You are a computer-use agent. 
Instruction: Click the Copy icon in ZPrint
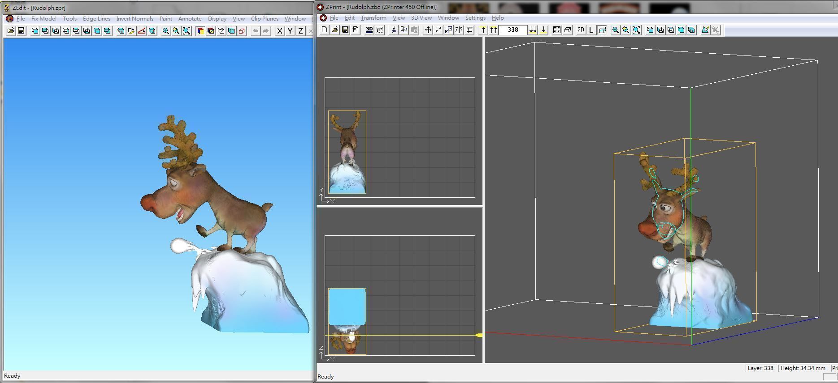[x=404, y=30]
